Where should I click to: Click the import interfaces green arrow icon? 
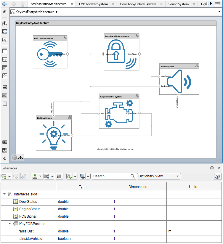coord(35,176)
